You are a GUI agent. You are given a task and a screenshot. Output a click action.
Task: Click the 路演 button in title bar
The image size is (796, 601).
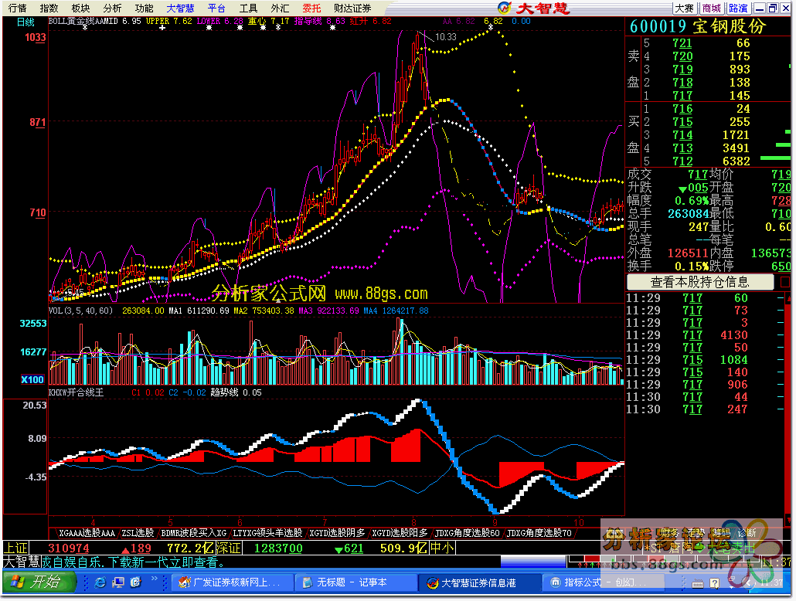738,8
